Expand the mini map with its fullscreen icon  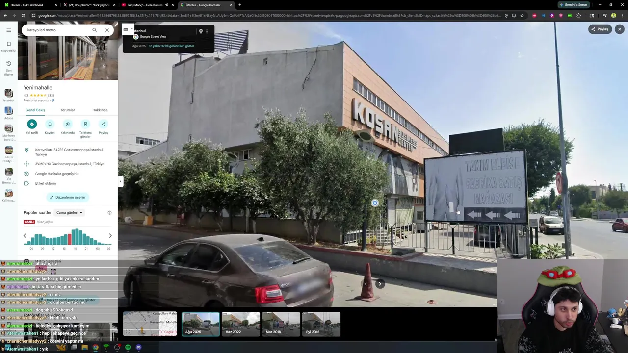128,332
